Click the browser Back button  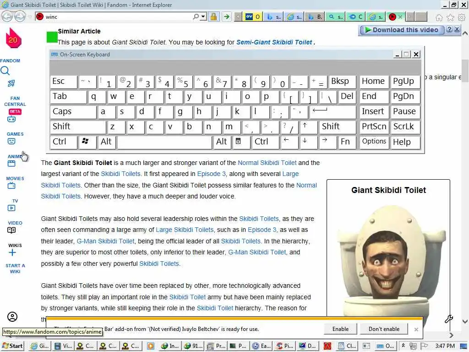click(7, 16)
